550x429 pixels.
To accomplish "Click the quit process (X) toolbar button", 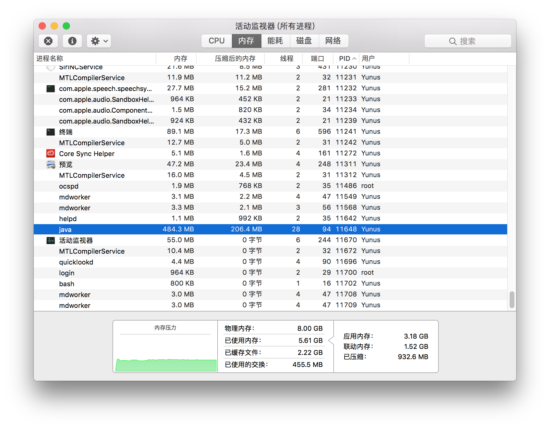I will tap(48, 41).
